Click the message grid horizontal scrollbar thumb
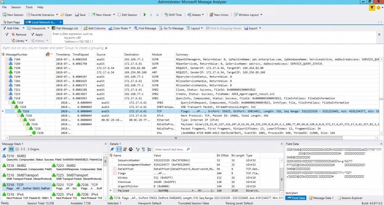 point(175,138)
